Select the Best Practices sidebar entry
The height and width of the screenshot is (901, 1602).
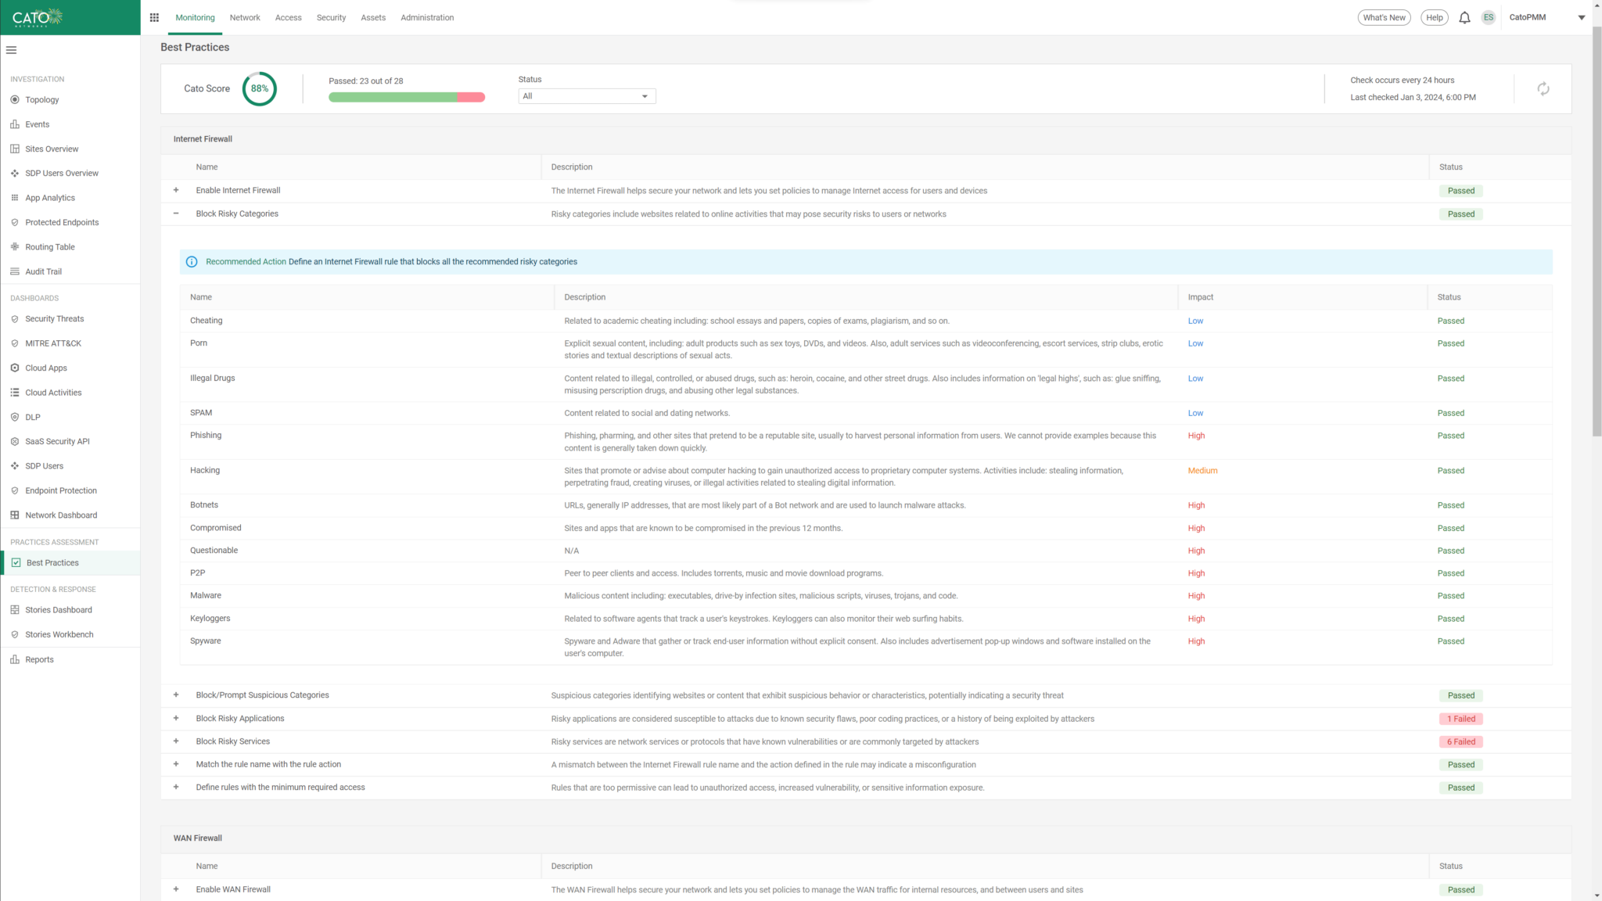pos(52,562)
